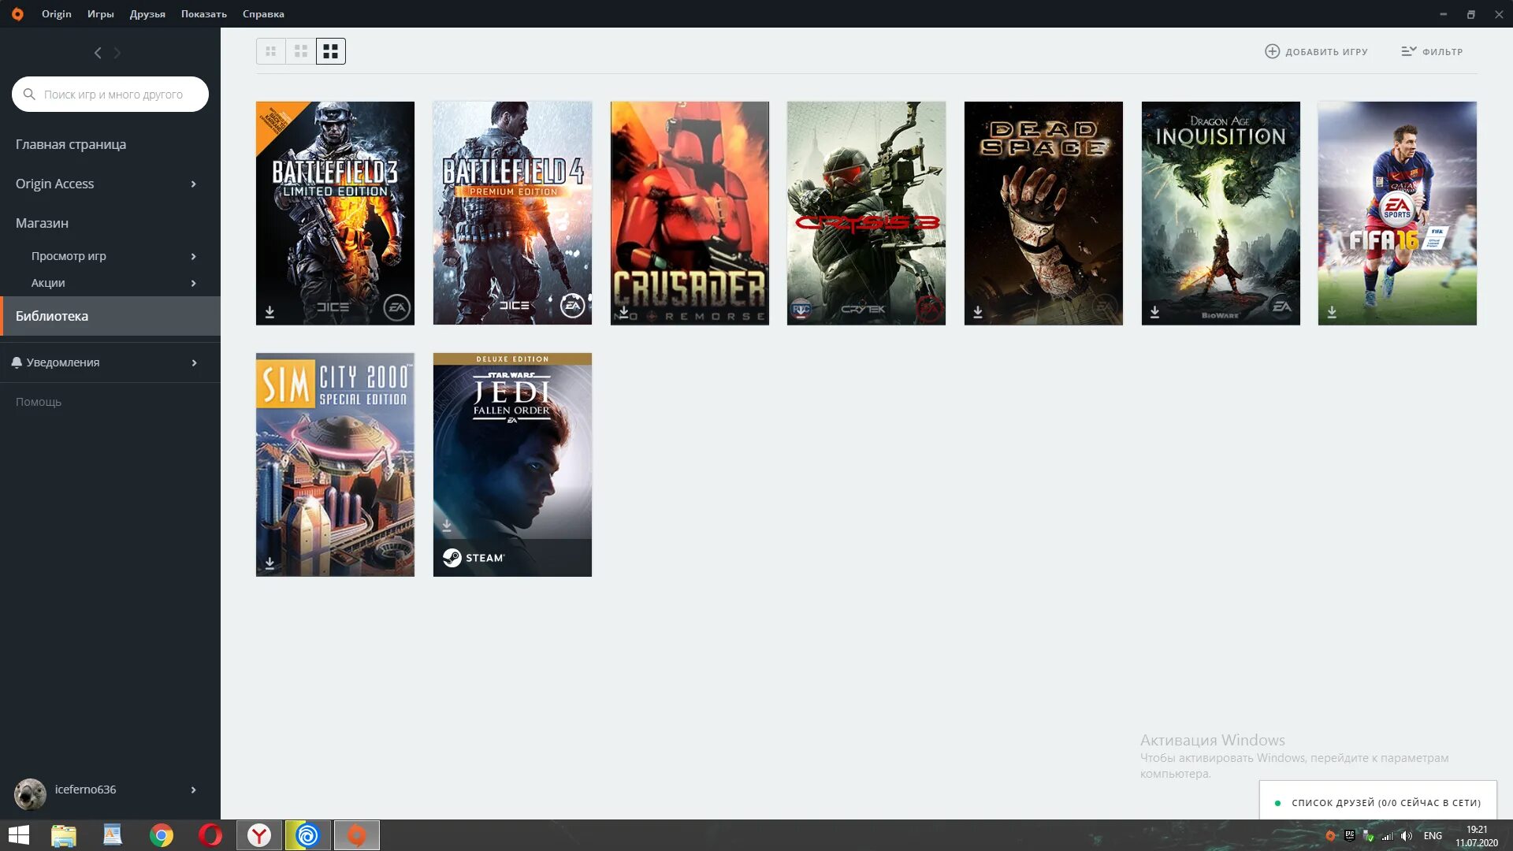Click download icon on Crusader tile
The width and height of the screenshot is (1513, 851).
click(623, 312)
